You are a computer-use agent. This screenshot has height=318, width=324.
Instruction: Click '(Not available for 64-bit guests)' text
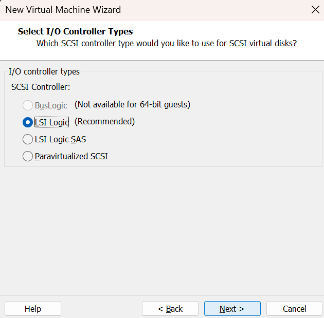pos(132,105)
